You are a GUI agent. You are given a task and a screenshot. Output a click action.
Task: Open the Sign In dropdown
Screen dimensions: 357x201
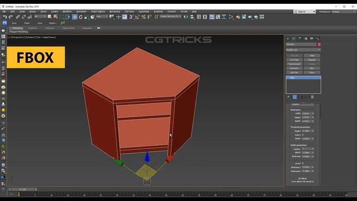pos(305,11)
